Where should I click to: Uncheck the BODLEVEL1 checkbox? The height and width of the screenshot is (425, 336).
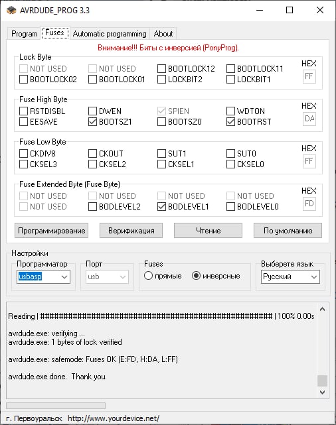pos(161,207)
